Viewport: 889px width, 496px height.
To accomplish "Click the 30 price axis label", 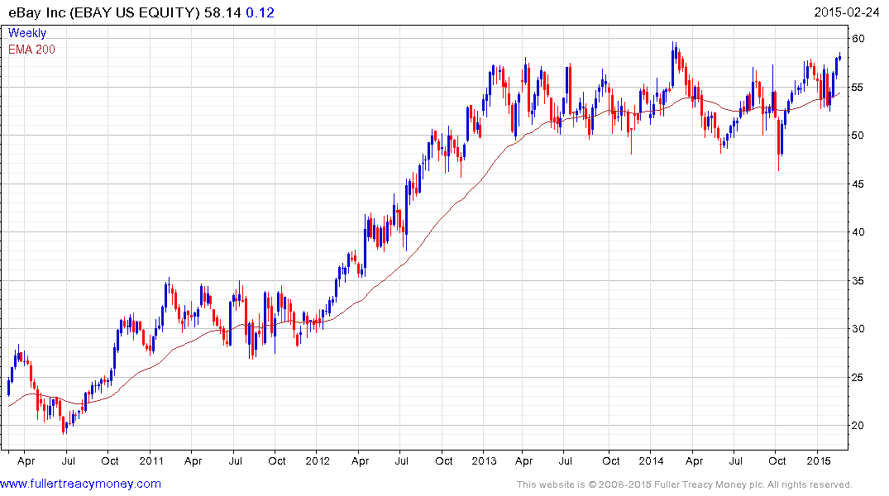I will pos(858,329).
